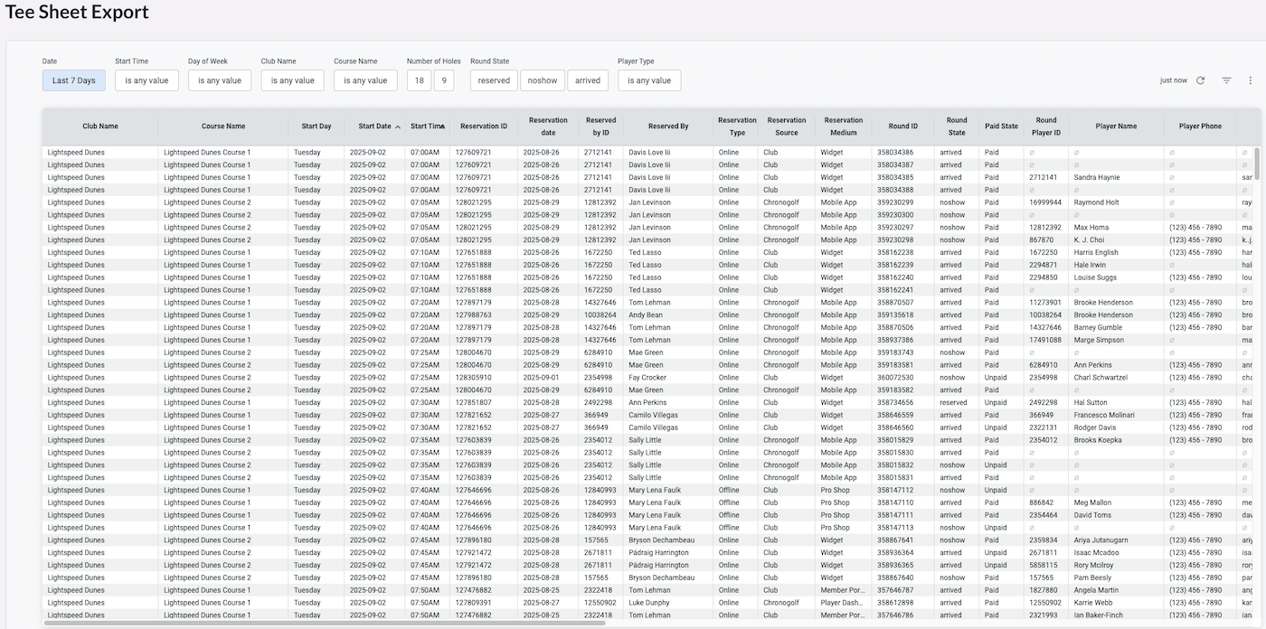Viewport: 1266px width, 629px height.
Task: Click the Start Date ascending sort arrow
Action: [x=398, y=127]
